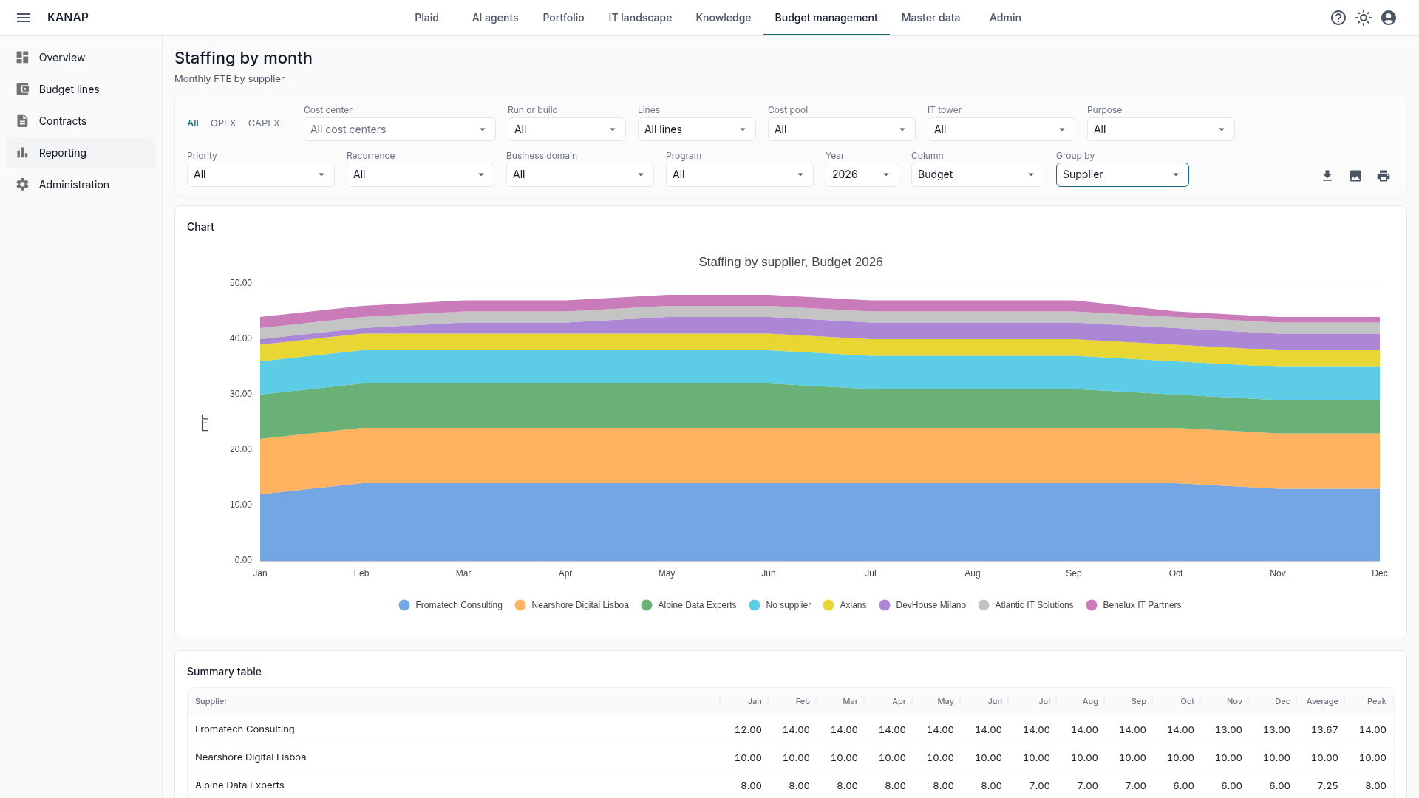Click the Reporting bar chart icon
This screenshot has width=1419, height=798.
[23, 153]
